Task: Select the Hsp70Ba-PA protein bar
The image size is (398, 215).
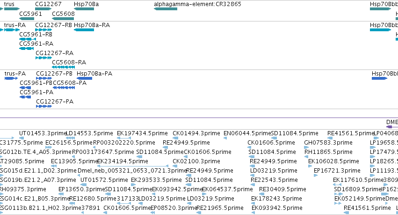Action: (x=85, y=78)
